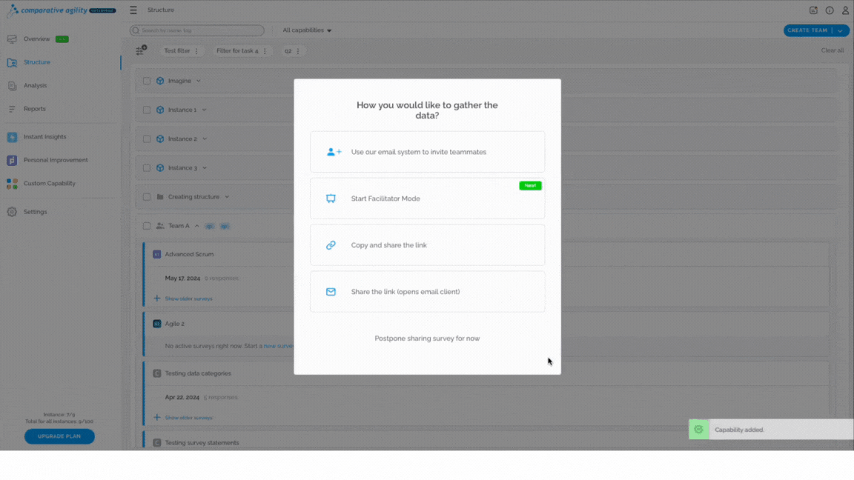Check the Imagine row checkbox
Viewport: 854px width, 480px height.
pos(147,81)
